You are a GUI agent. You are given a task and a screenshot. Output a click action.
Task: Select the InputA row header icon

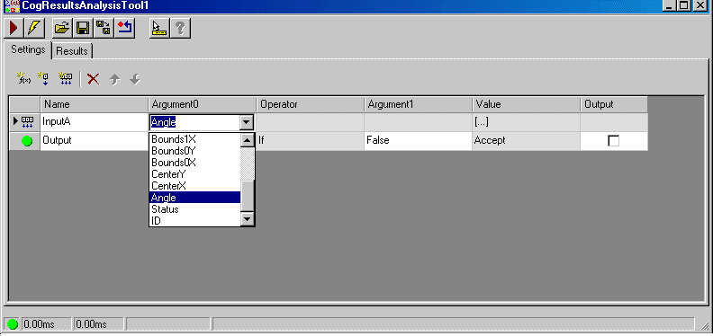[24, 121]
